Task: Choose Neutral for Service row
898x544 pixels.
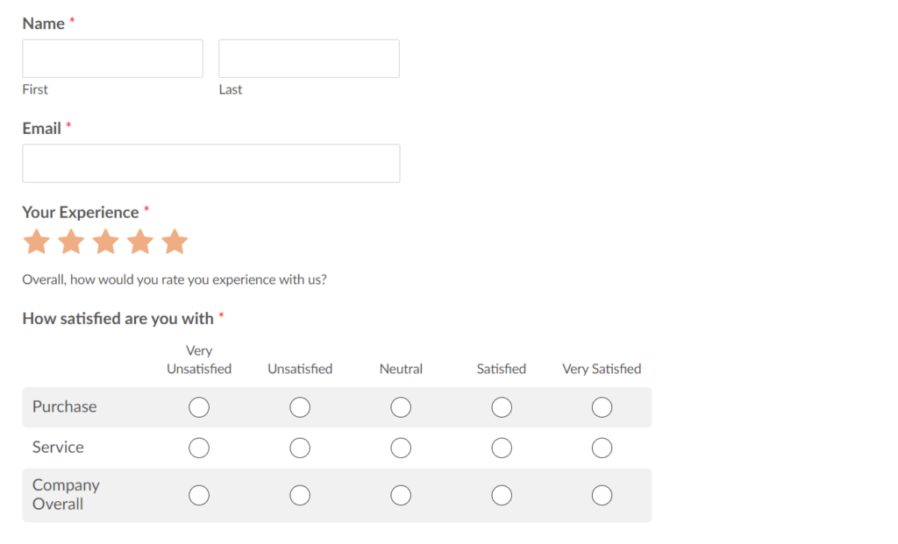Action: coord(401,448)
